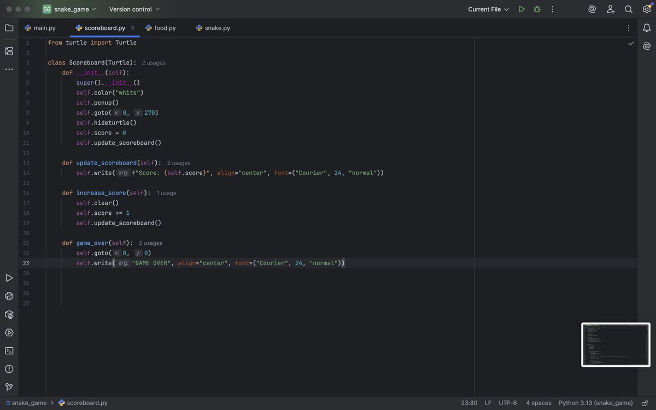Click the macOS green zoom window button
The image size is (656, 410).
27,9
